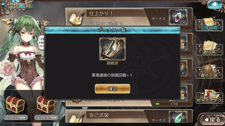Confirm with the 確認 button
Image resolution: width=225 pixels, height=126 pixels.
(112, 89)
